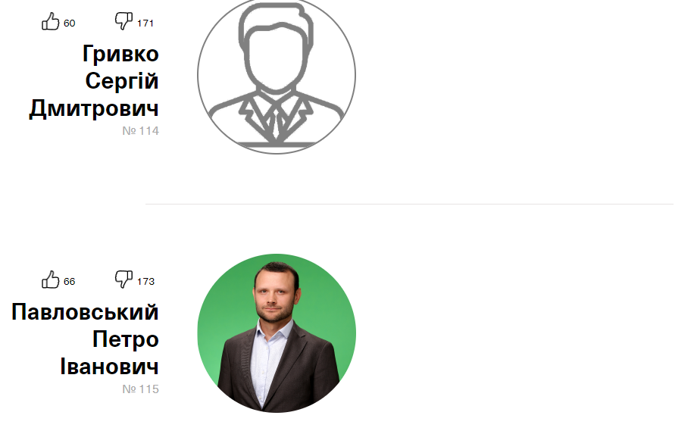Viewport: 694px width, 431px height.
Task: Click the dislike count showing 171
Action: 145,23
